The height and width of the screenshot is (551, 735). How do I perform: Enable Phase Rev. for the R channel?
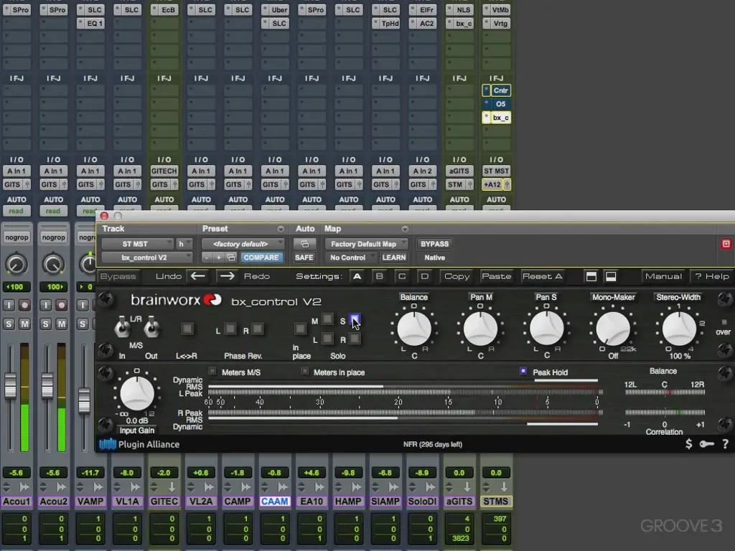click(258, 329)
